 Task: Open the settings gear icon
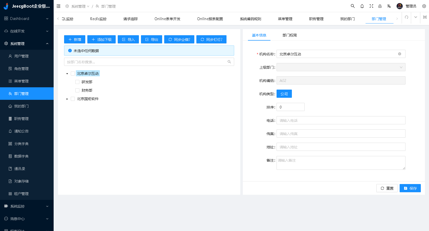point(424,6)
